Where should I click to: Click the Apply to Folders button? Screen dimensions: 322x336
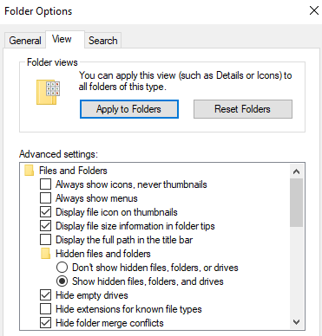pyautogui.click(x=129, y=109)
